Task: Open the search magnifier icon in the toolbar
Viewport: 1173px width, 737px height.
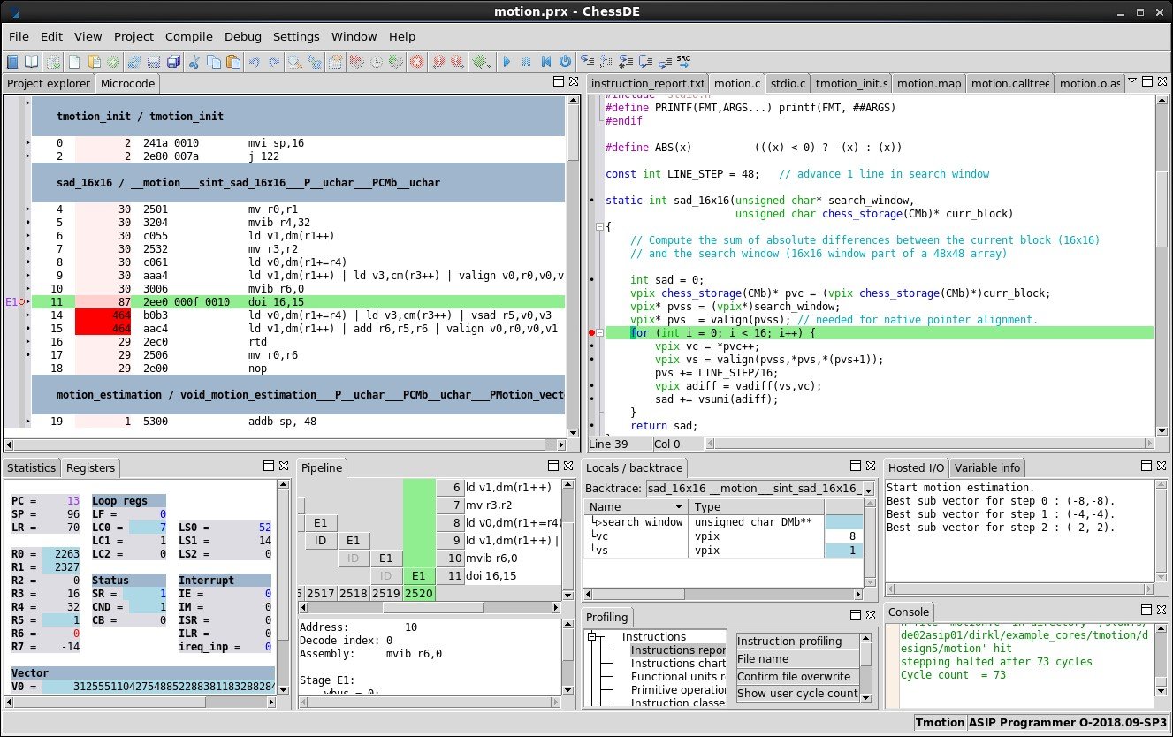Action: click(293, 60)
